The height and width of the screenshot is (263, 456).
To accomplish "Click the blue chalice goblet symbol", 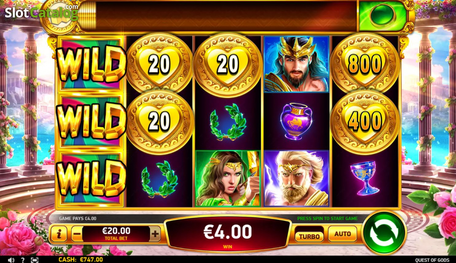I will [x=364, y=178].
